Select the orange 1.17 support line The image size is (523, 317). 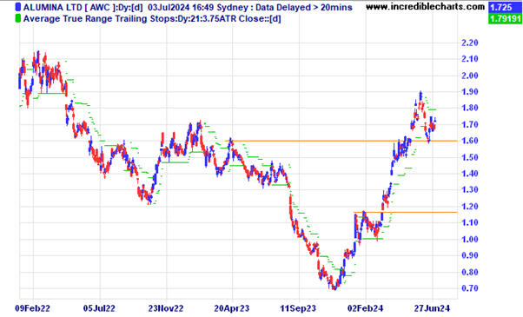tap(405, 212)
